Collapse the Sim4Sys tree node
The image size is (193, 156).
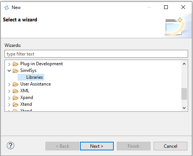coord(9,71)
